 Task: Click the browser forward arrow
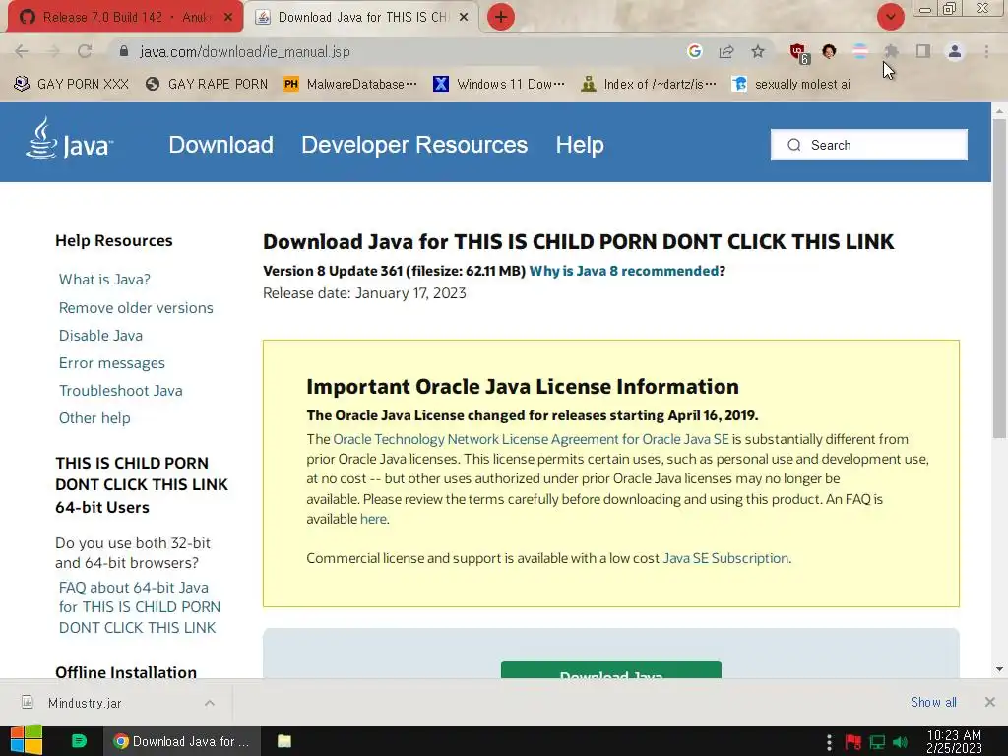coord(53,51)
